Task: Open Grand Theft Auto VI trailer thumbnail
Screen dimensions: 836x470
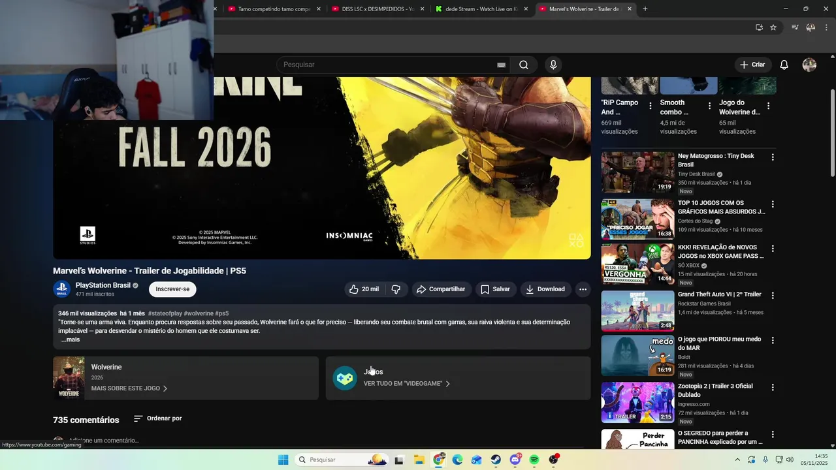Action: click(637, 311)
